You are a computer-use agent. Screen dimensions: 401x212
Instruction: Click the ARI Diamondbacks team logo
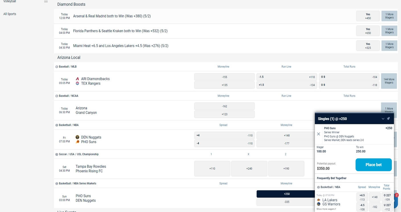click(x=77, y=79)
